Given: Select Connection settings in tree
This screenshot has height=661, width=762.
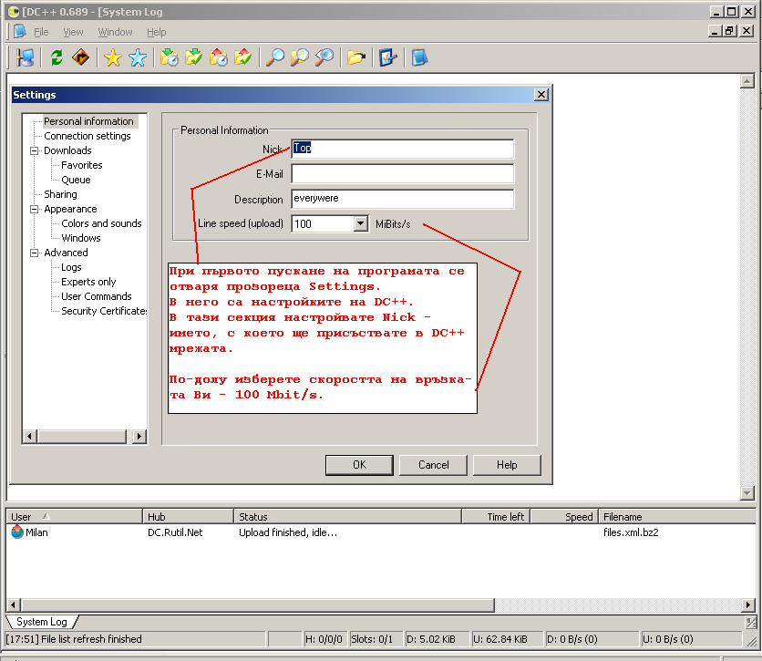Looking at the screenshot, I should point(88,136).
